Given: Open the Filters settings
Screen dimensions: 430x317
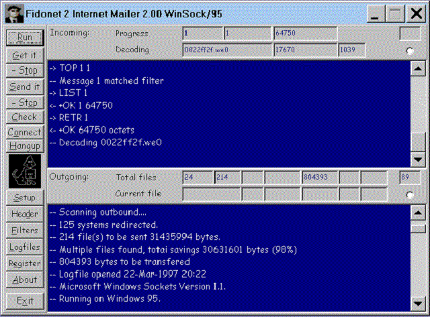Looking at the screenshot, I should coord(25,231).
